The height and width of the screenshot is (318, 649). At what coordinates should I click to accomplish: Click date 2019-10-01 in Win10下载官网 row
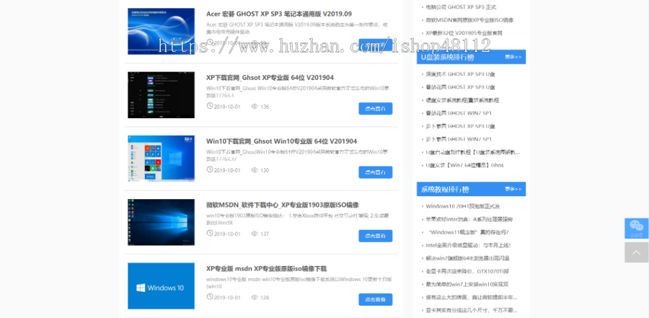(227, 171)
